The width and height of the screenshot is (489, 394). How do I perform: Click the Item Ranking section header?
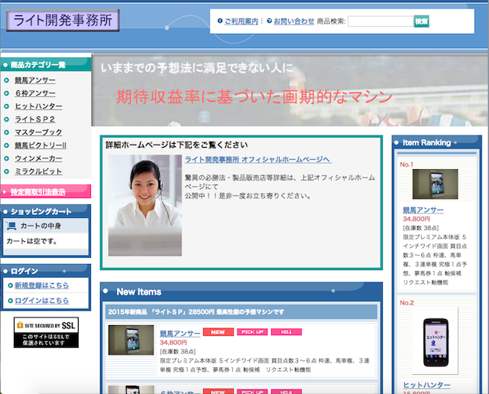436,142
